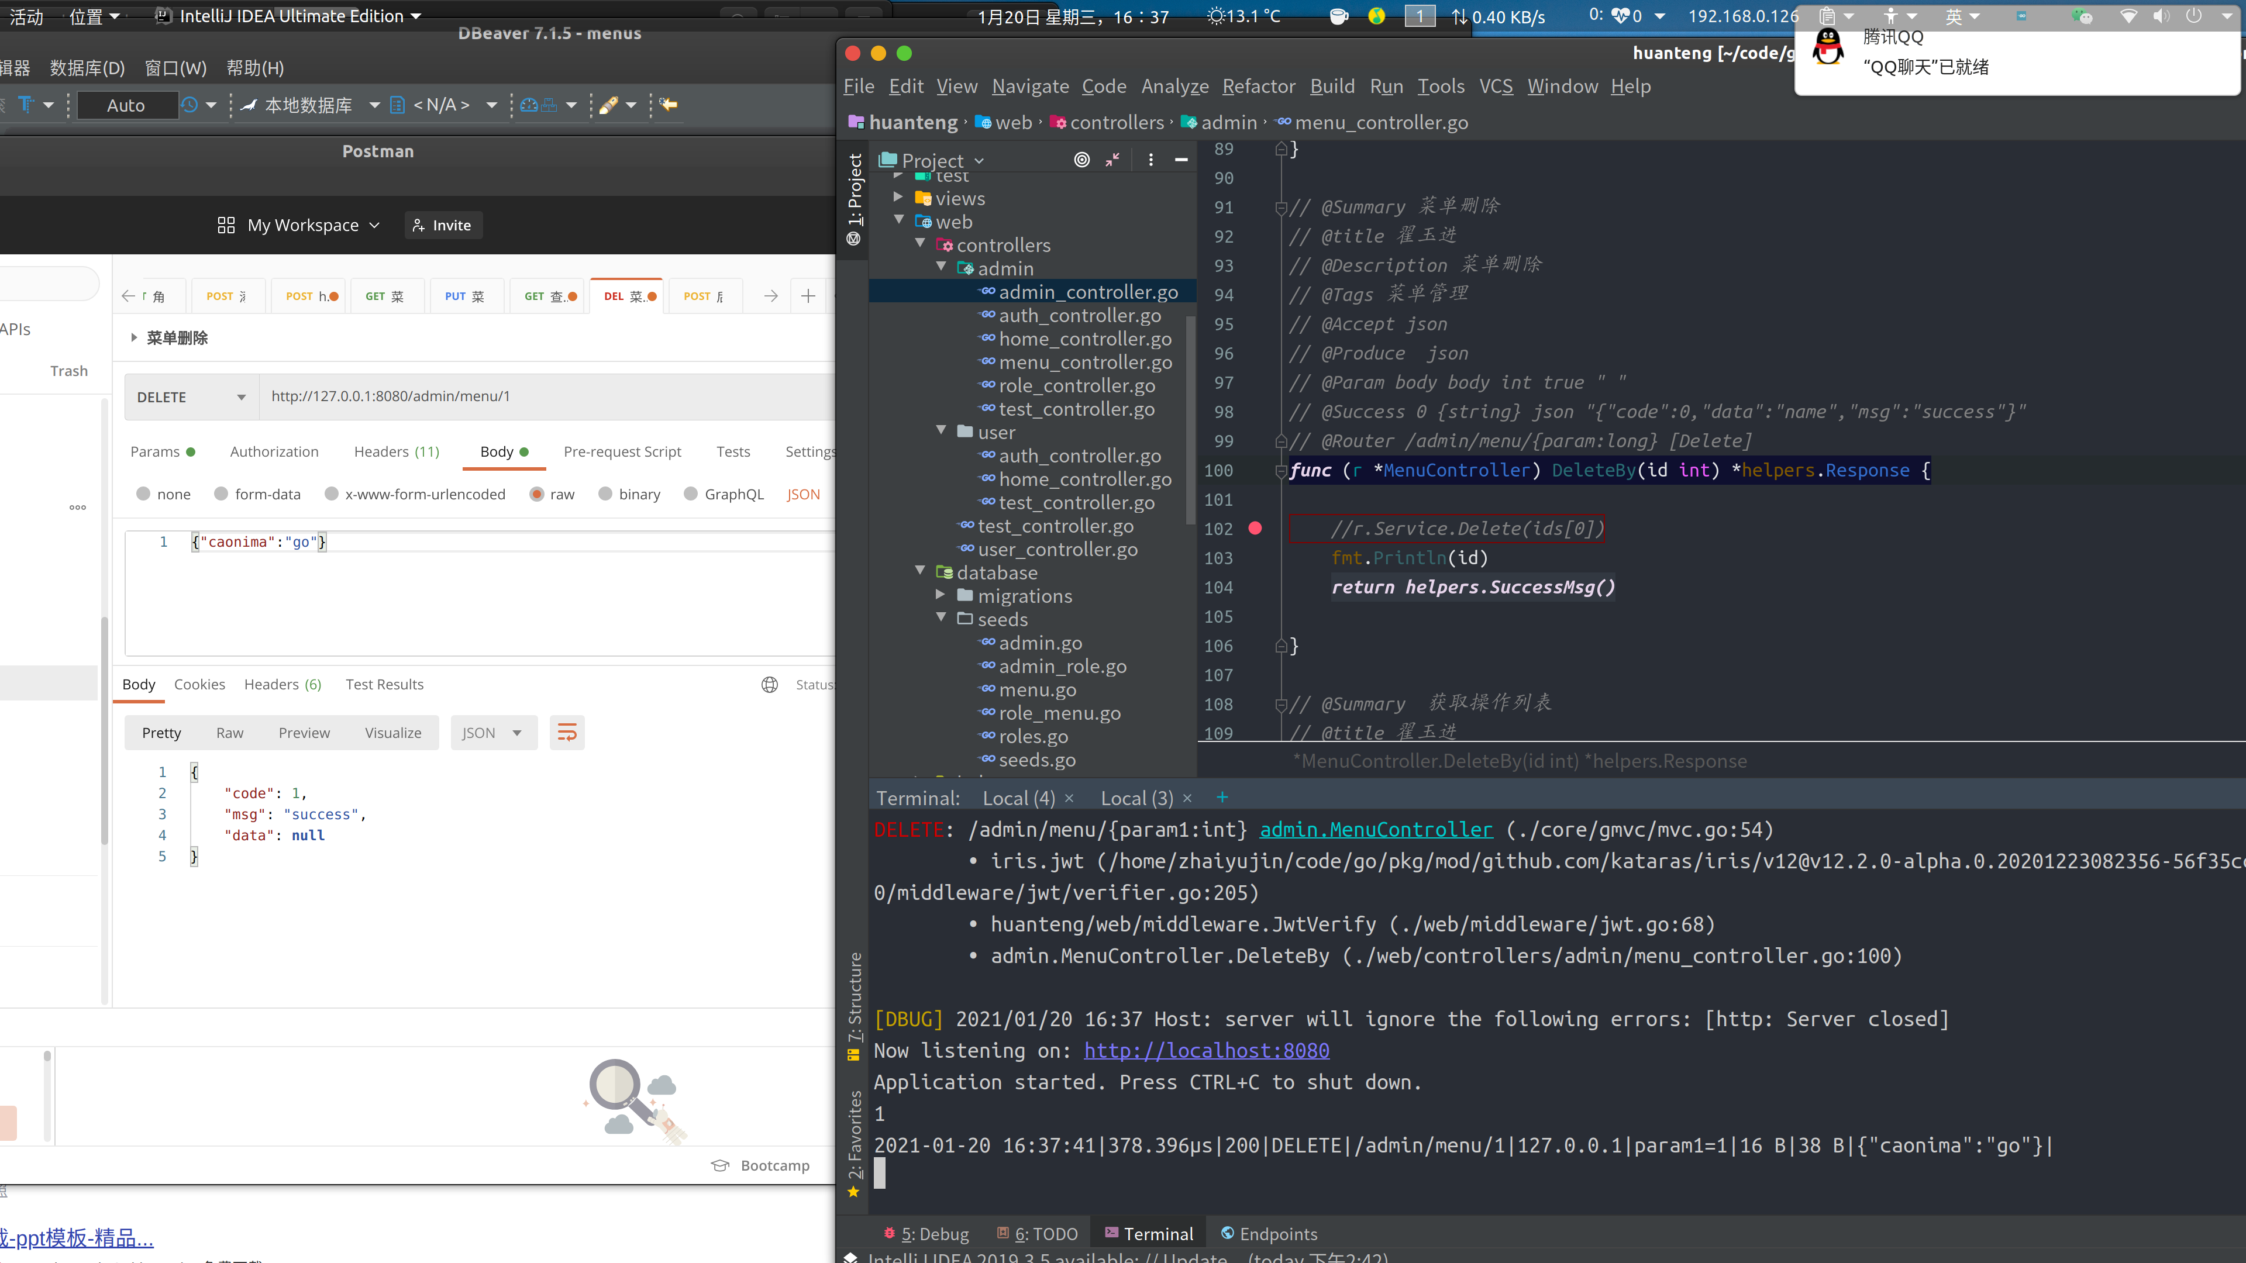Open the JSON format dropdown in response panel
The height and width of the screenshot is (1263, 2246).
pos(494,732)
